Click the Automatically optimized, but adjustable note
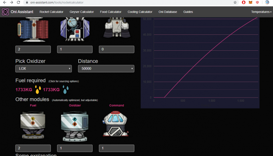Image resolution: width=273 pixels, height=156 pixels. (75, 100)
